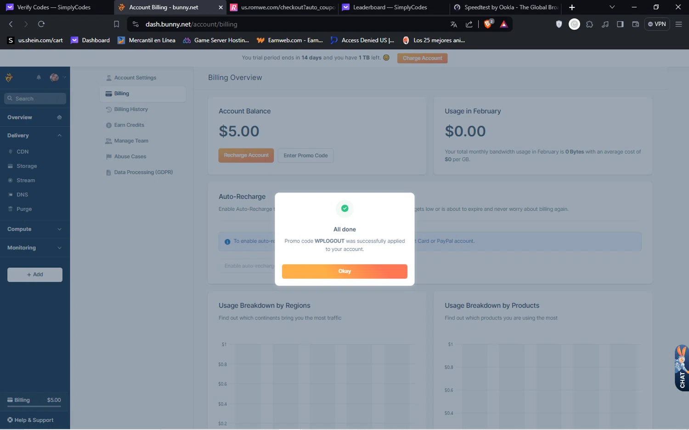Select Billing in the account menu
Viewport: 689px width, 430px height.
point(143,94)
